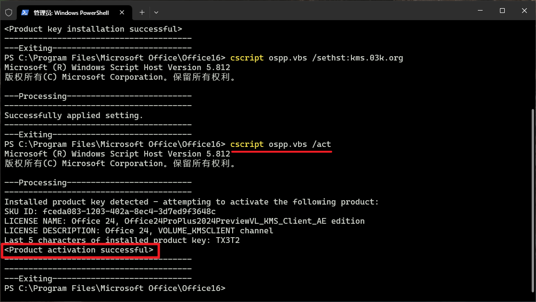Click the SKU ID output line
The image size is (536, 302).
pyautogui.click(x=110, y=212)
